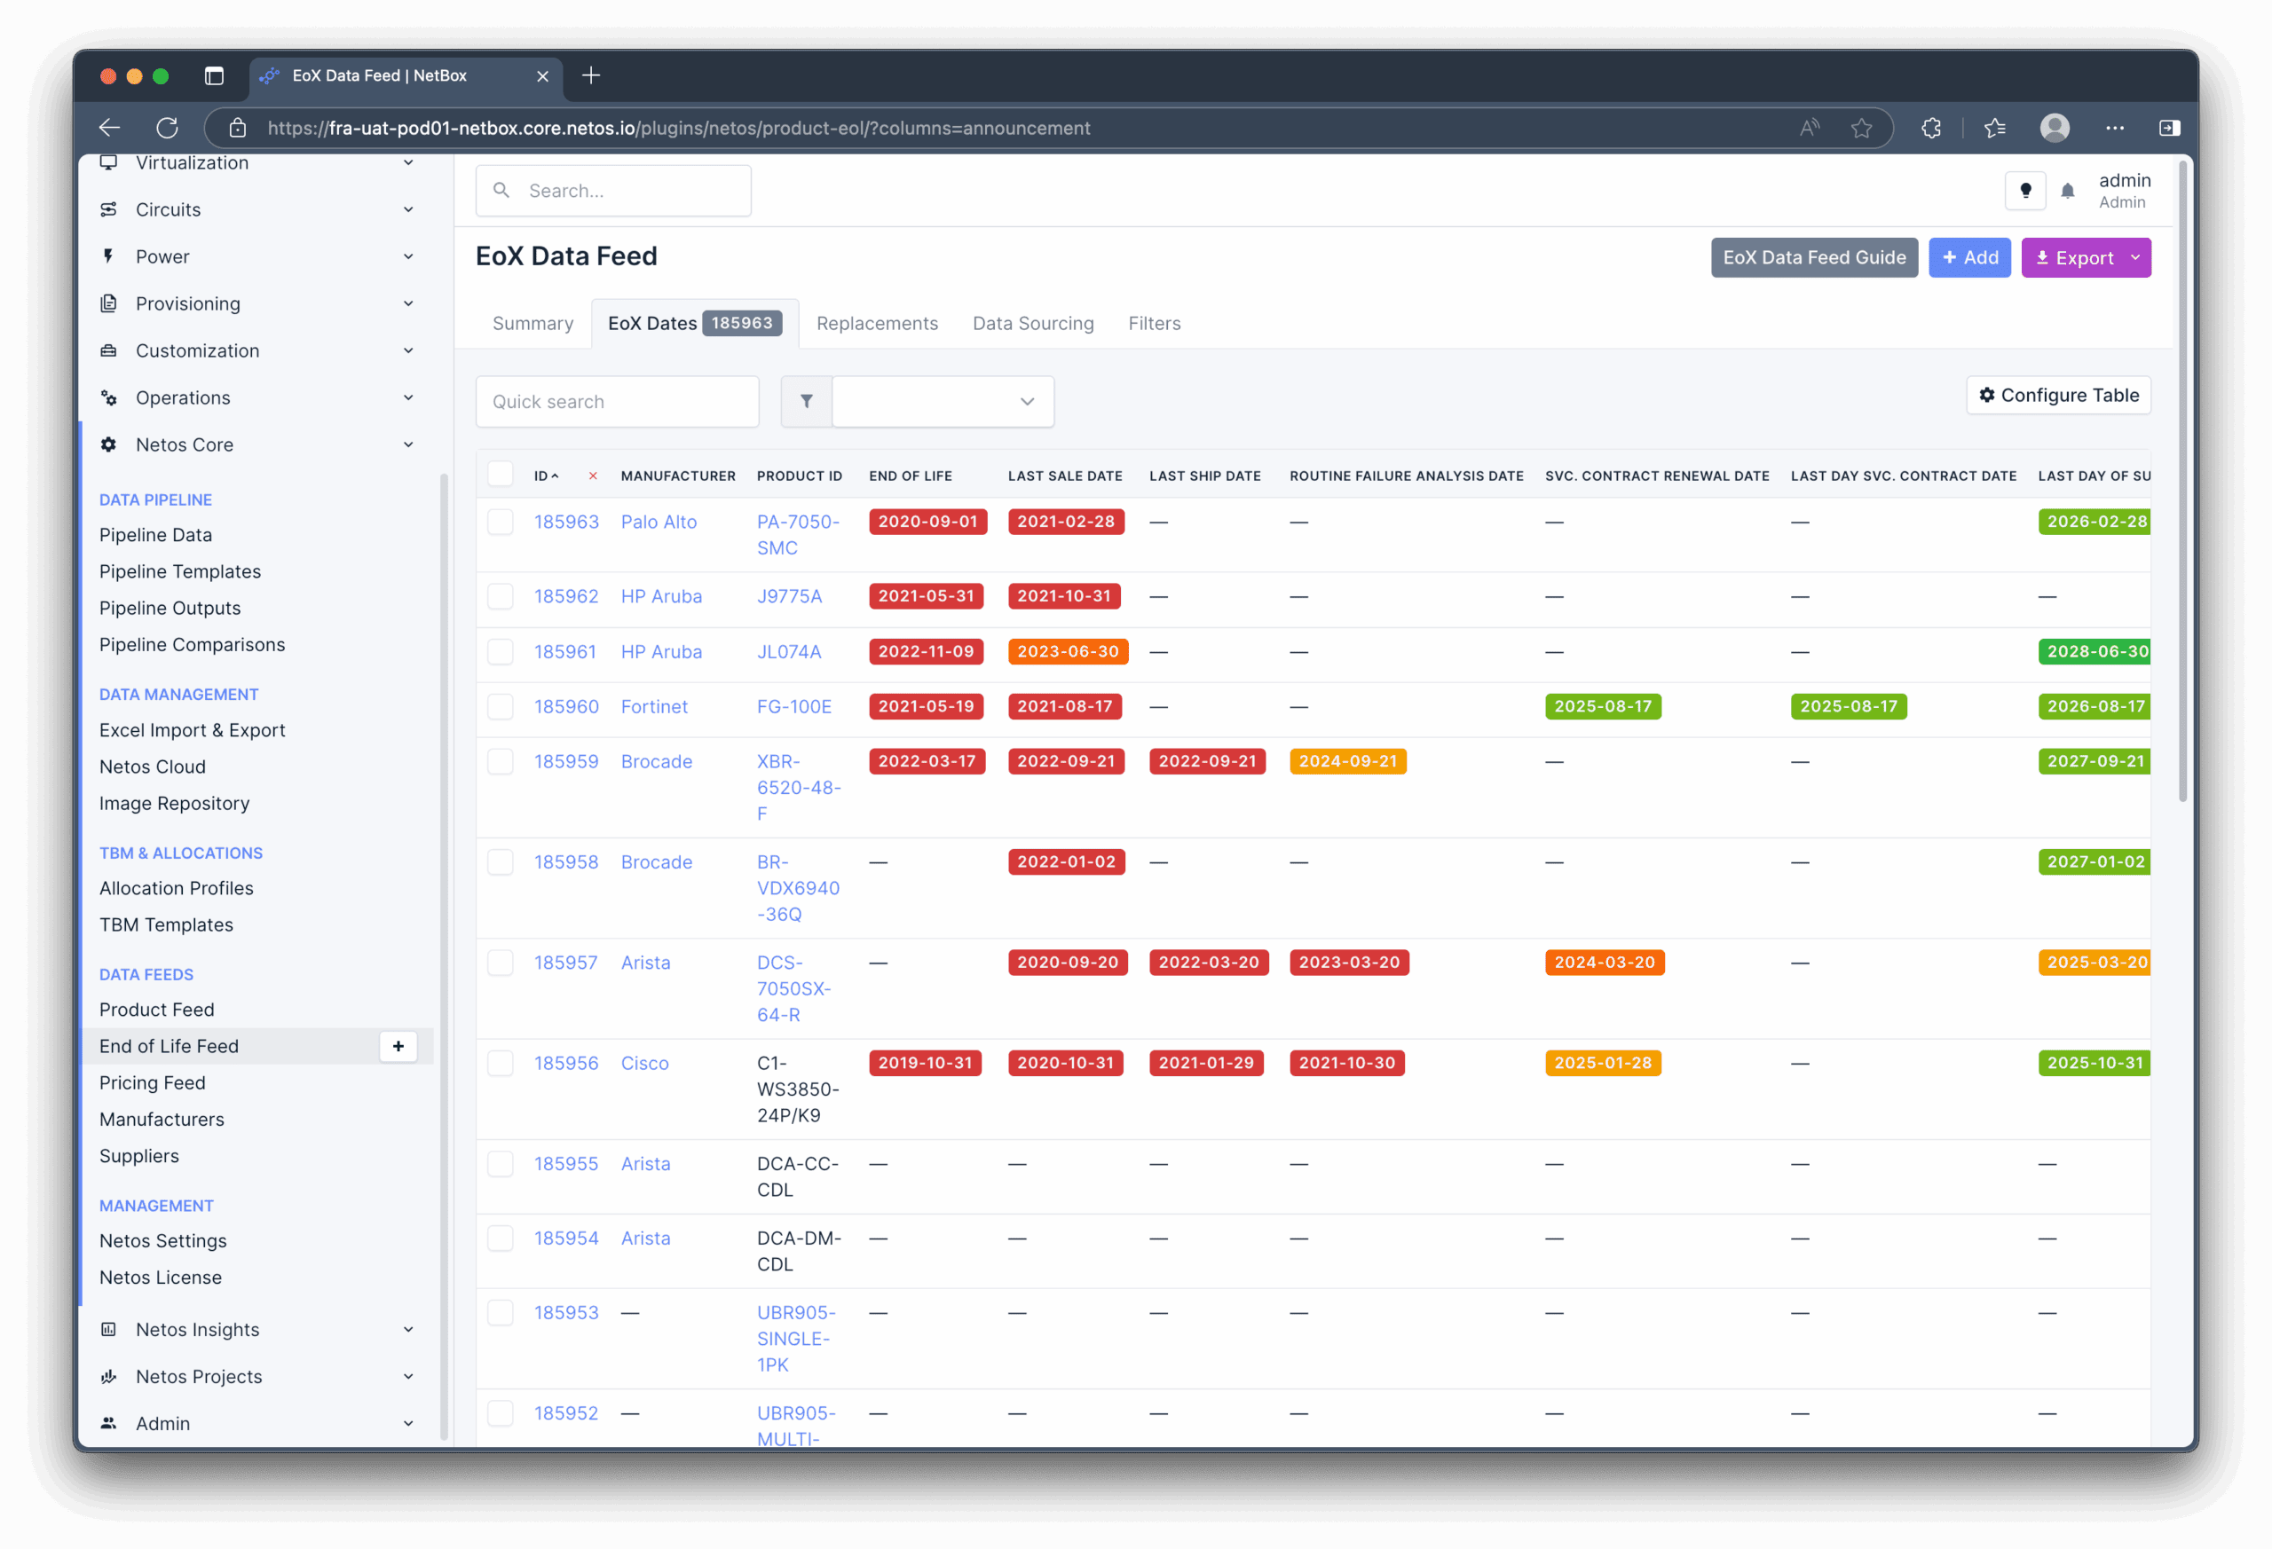Toggle the light/dark mode bulb icon
The height and width of the screenshot is (1549, 2272).
pyautogui.click(x=2024, y=191)
